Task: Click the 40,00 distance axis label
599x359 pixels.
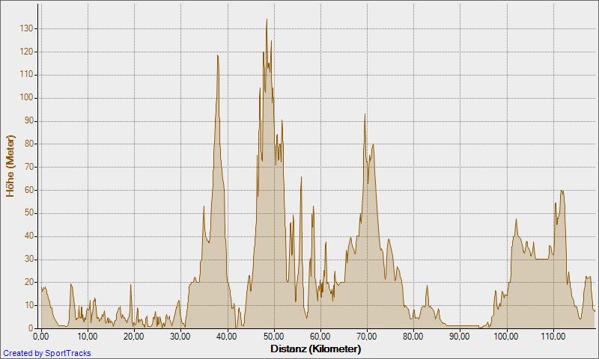Action: click(x=228, y=337)
